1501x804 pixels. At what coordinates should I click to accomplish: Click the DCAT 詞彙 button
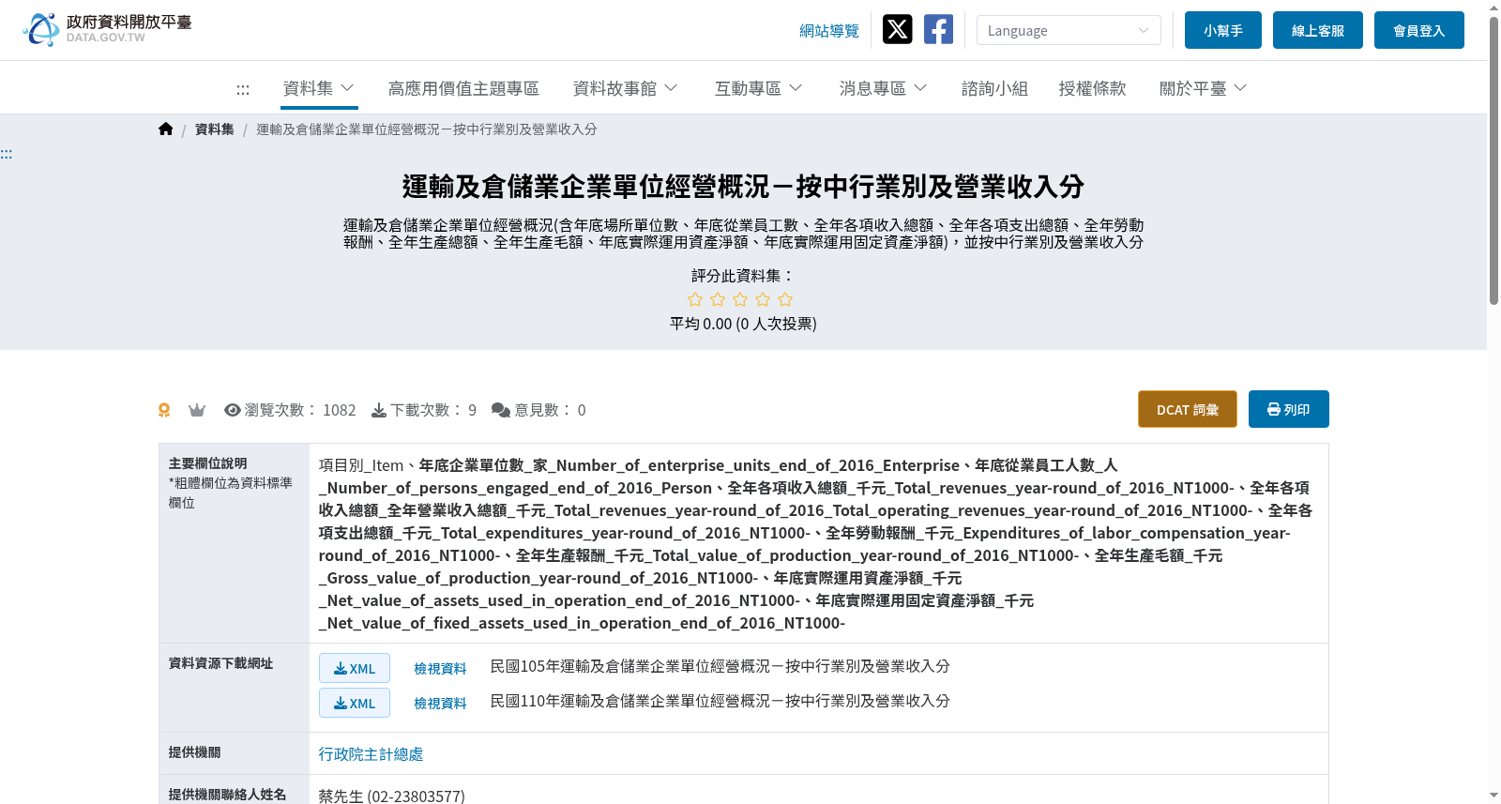[x=1188, y=409]
